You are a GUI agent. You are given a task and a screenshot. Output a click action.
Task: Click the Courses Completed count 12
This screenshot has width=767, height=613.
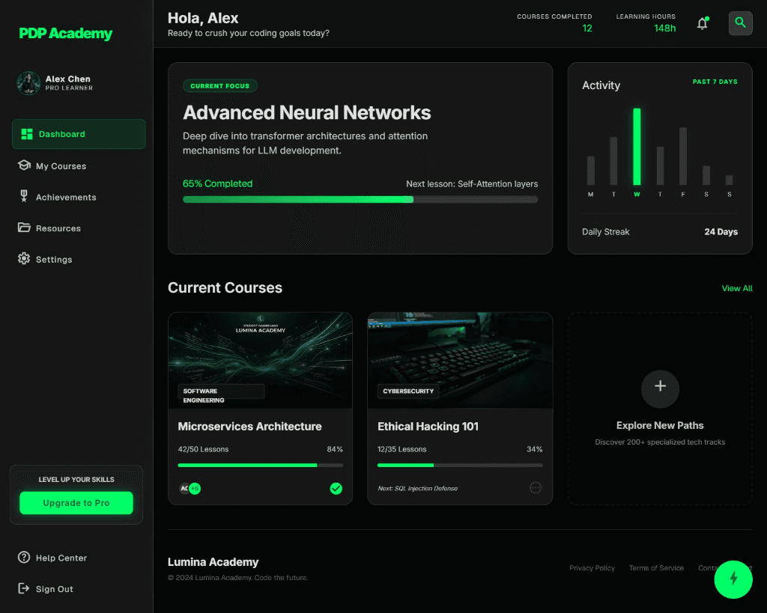click(x=587, y=28)
